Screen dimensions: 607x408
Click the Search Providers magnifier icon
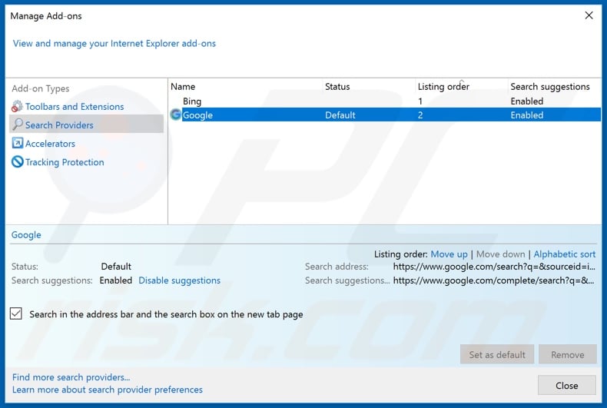click(18, 124)
